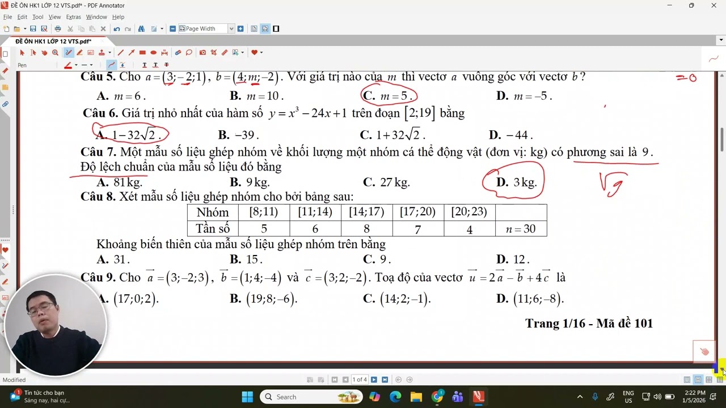
Task: Click the page number field 1 of 4
Action: point(360,380)
